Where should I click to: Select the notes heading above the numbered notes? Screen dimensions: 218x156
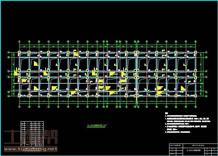pos(166,113)
